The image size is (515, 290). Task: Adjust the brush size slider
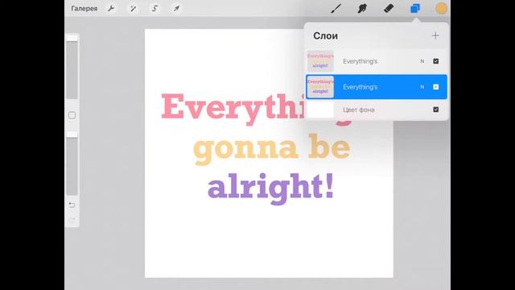tap(72, 67)
